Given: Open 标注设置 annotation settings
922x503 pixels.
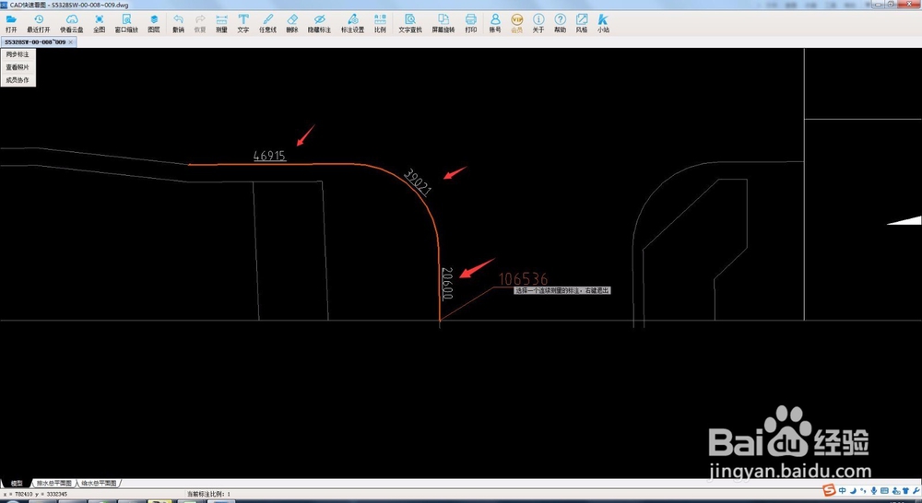Looking at the screenshot, I should (x=353, y=24).
